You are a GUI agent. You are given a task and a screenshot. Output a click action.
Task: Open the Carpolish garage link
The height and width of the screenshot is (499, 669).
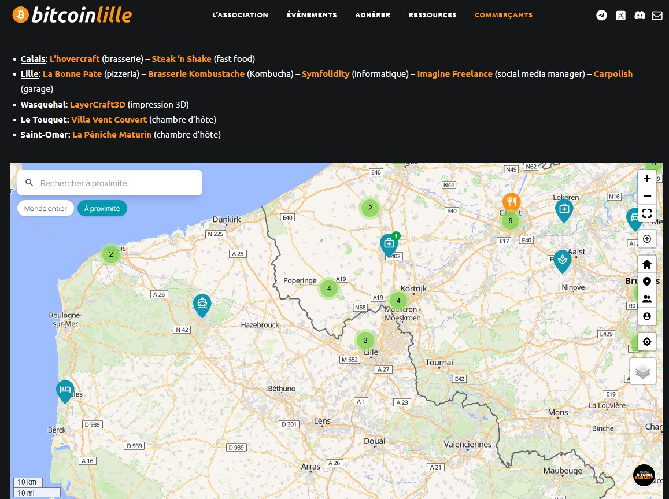pyautogui.click(x=613, y=74)
